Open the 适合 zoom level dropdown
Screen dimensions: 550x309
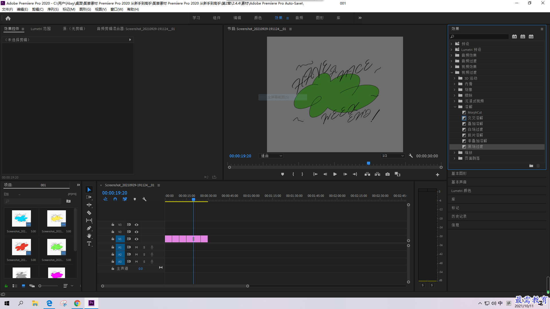(271, 156)
